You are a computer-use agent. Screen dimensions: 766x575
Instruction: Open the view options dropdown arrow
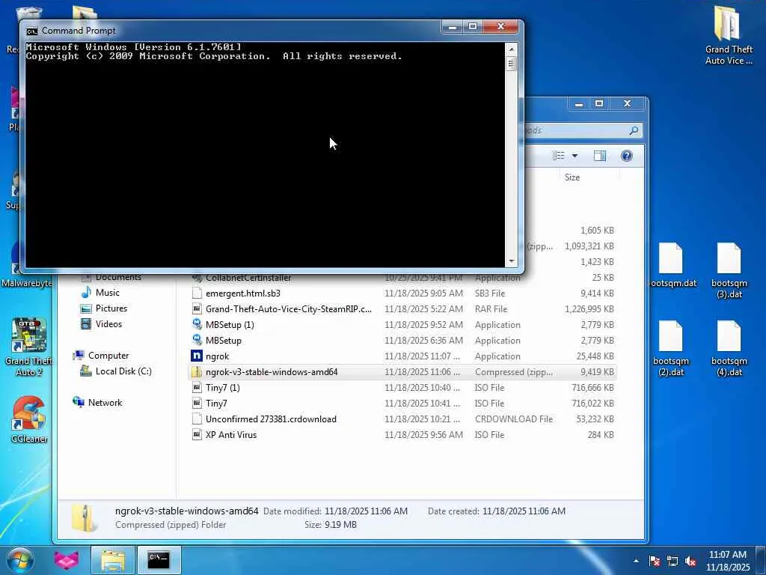[575, 156]
